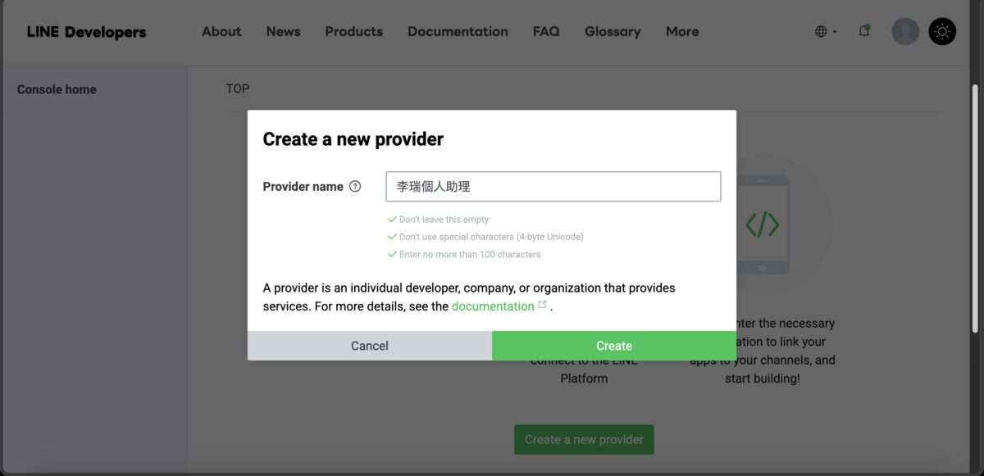
Task: Open the About menu item
Action: [221, 31]
